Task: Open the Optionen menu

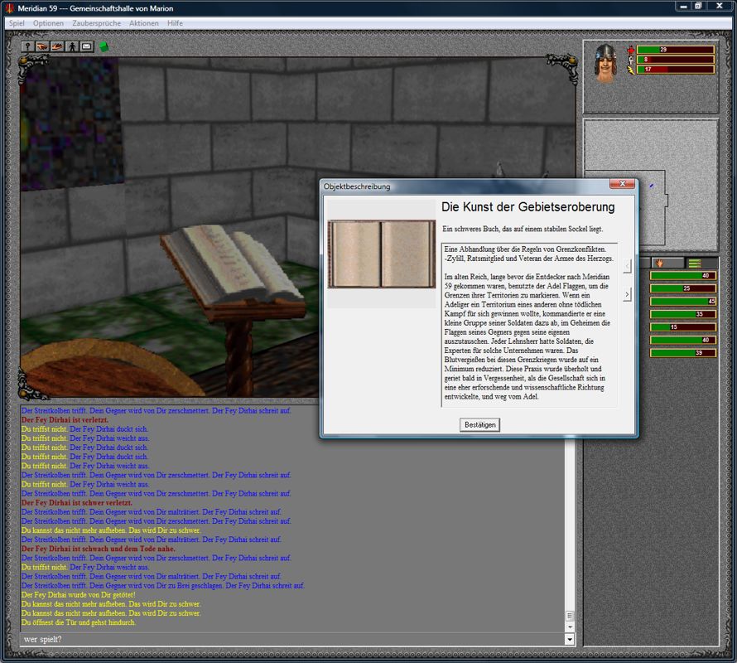Action: [x=48, y=23]
